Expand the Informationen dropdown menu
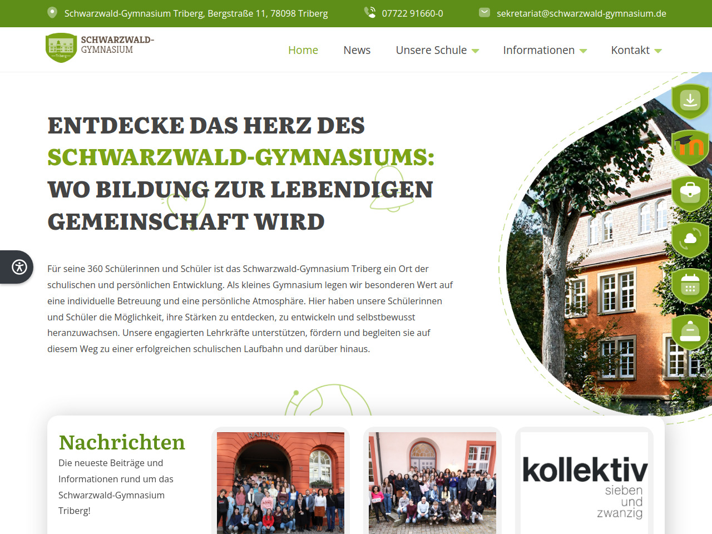 pos(545,50)
